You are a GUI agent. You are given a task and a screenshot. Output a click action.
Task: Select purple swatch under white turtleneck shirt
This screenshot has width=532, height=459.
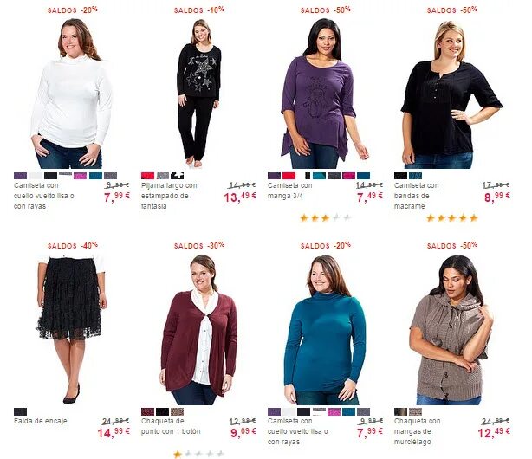click(20, 176)
